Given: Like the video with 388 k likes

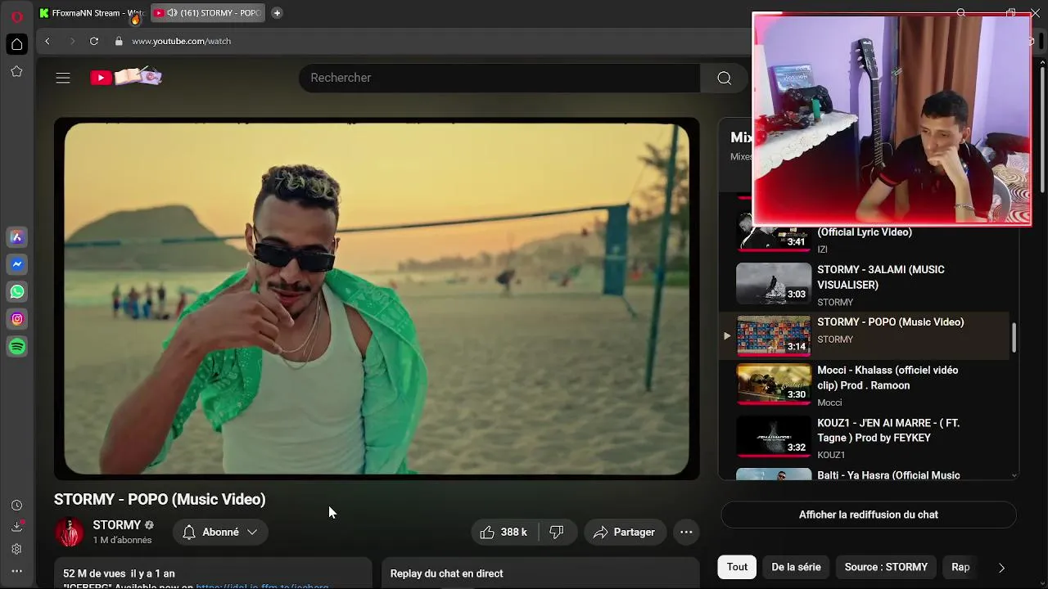Looking at the screenshot, I should pyautogui.click(x=504, y=532).
